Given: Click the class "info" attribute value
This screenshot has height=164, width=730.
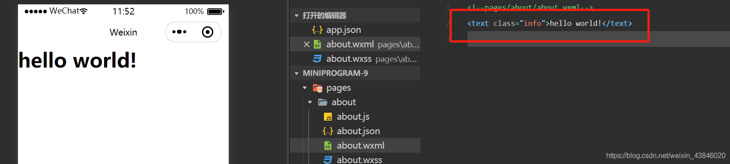Looking at the screenshot, I should coord(532,24).
